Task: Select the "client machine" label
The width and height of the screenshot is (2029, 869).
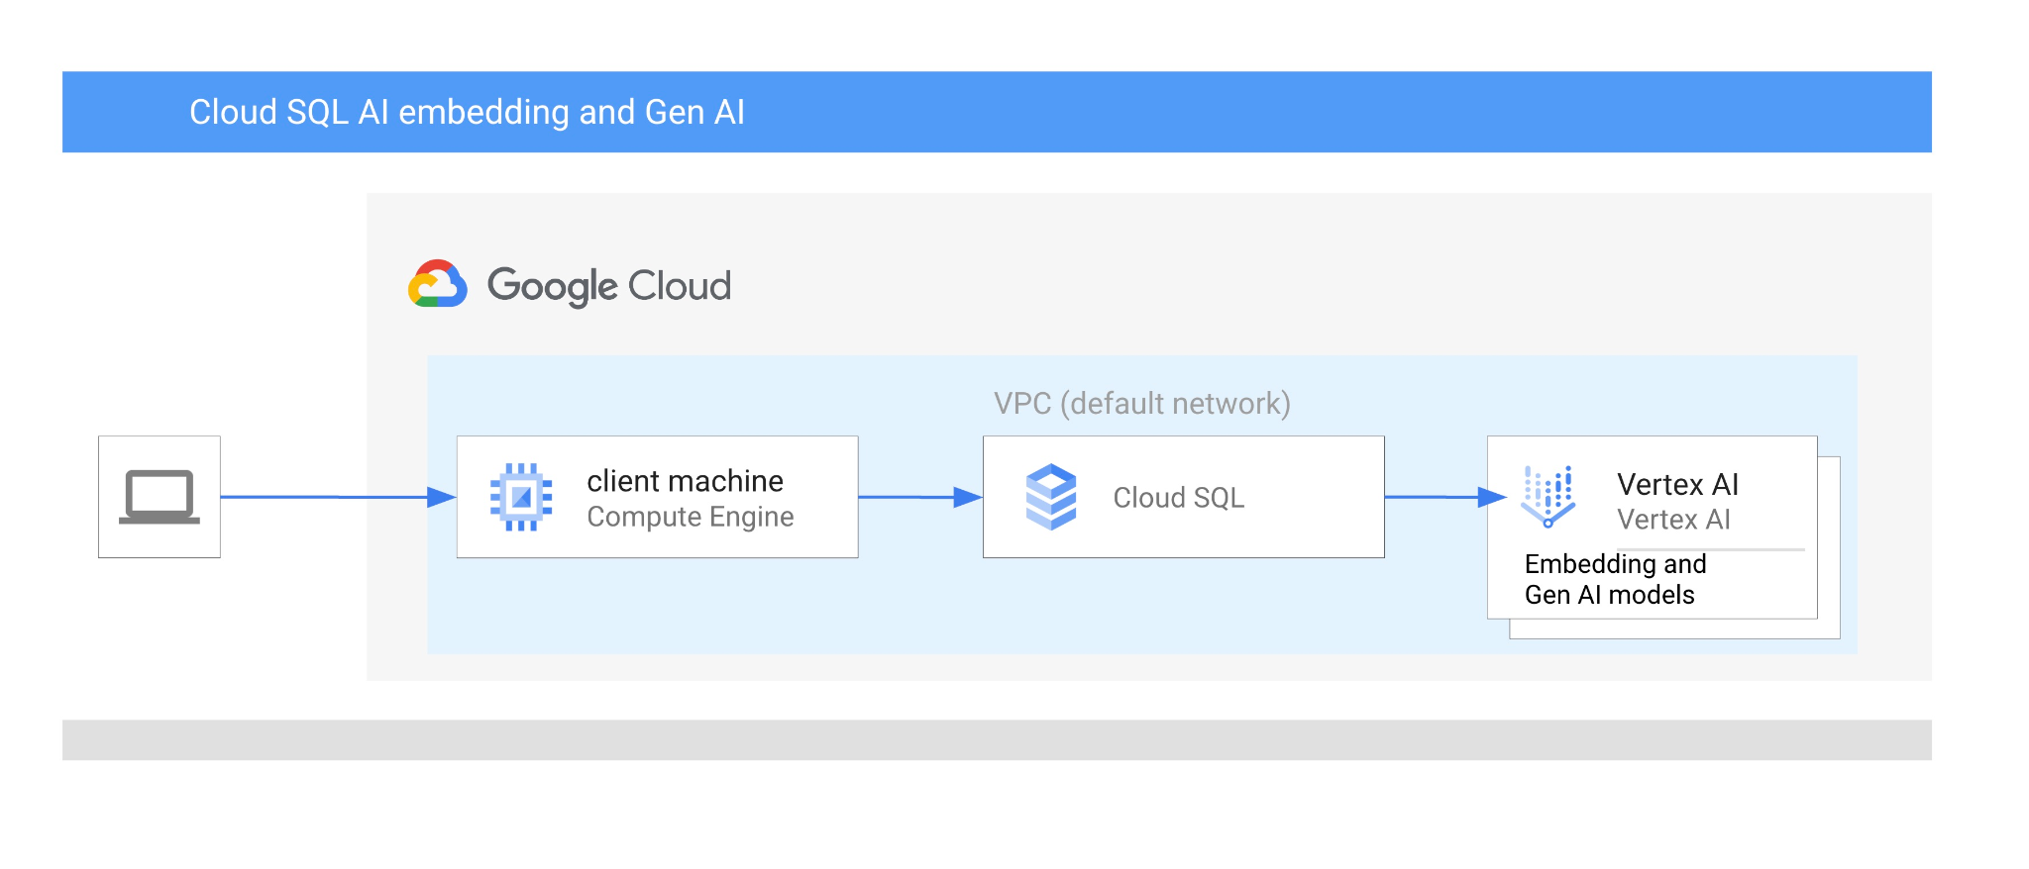Action: (685, 481)
